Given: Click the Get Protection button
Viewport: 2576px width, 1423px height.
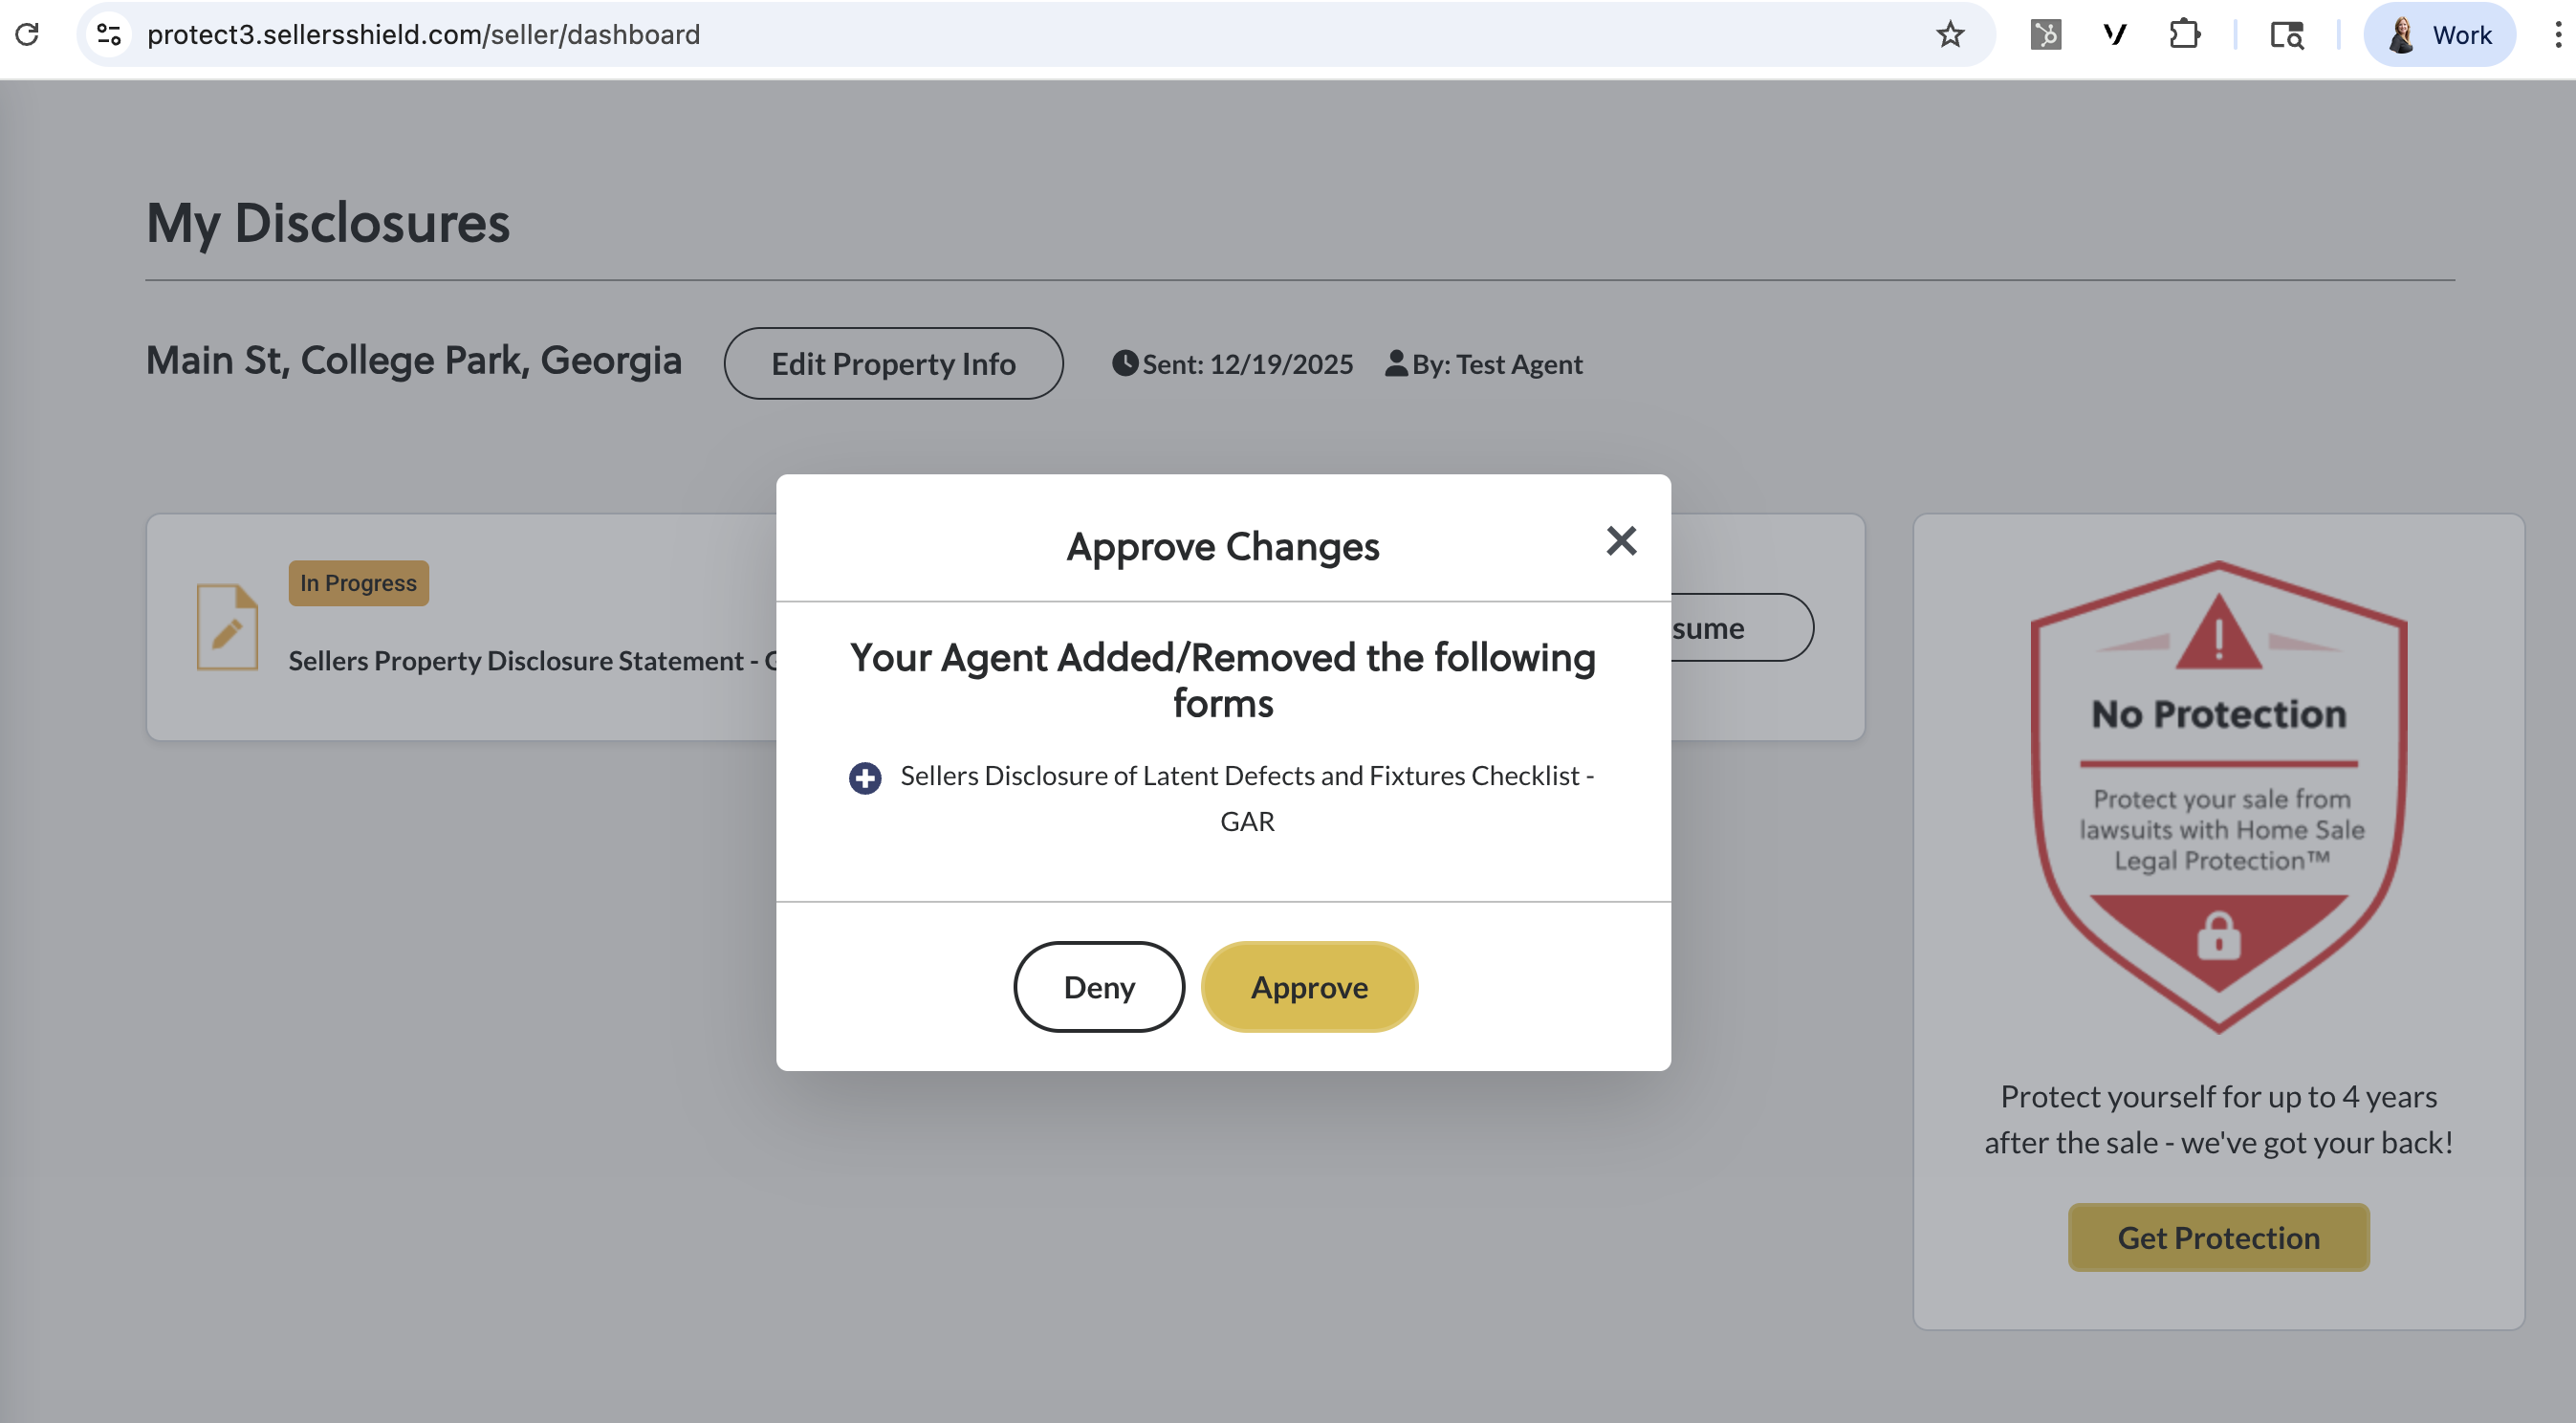Looking at the screenshot, I should tap(2217, 1238).
